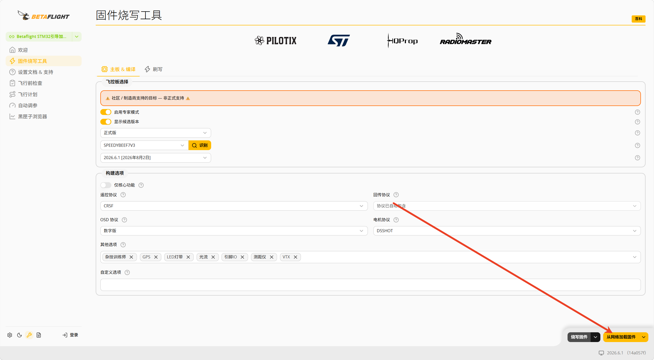Expand the Betaflight STM32 port selector arrow
Viewport: 654px width, 360px height.
click(77, 36)
